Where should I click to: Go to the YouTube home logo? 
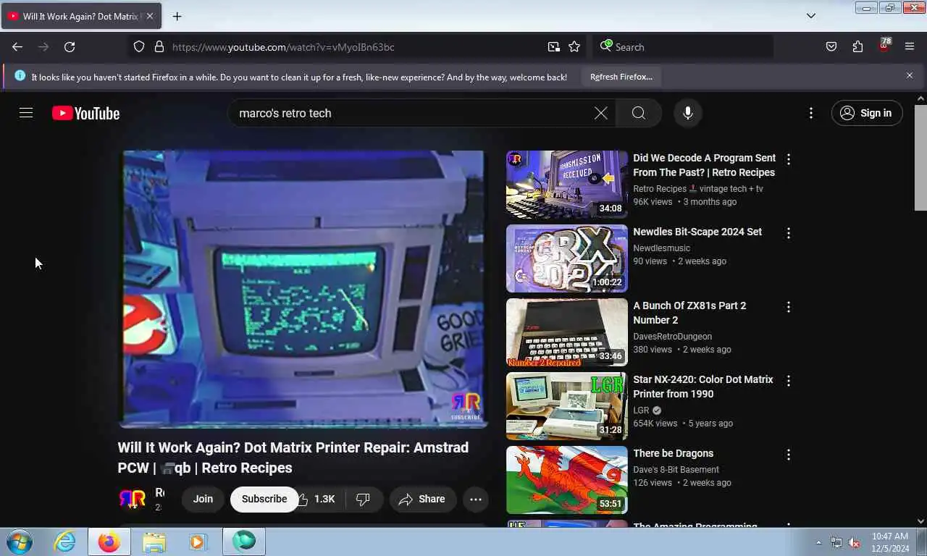point(85,113)
